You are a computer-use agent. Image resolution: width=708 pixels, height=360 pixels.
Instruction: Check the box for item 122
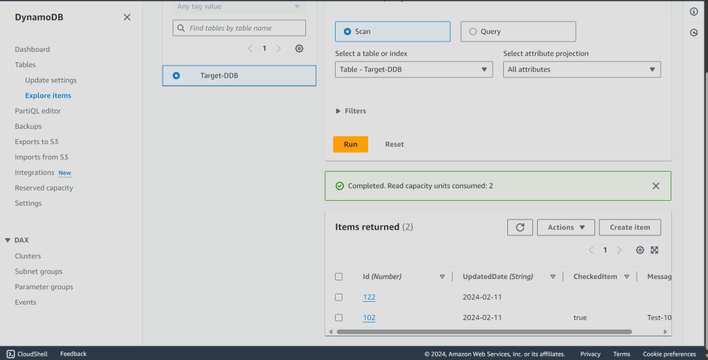[338, 297]
